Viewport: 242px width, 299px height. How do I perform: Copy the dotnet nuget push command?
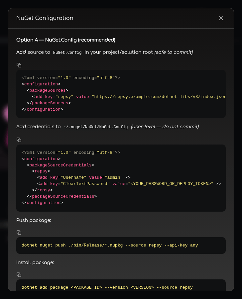click(19, 233)
